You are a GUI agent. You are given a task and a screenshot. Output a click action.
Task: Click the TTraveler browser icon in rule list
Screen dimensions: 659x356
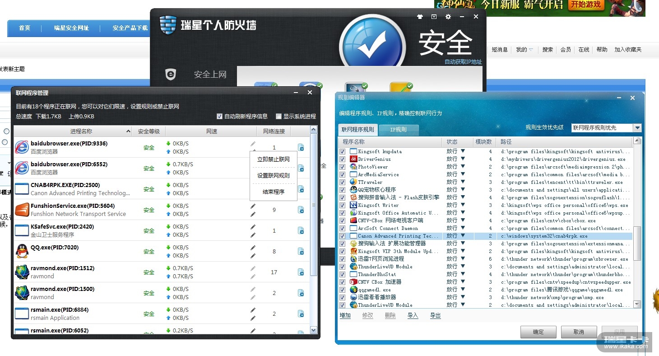coord(353,182)
